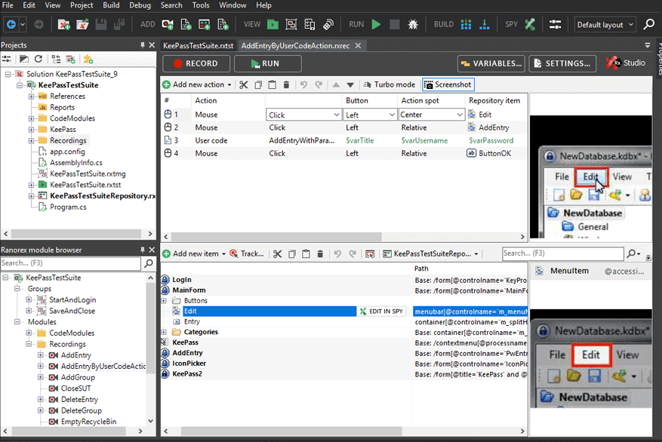This screenshot has width=662, height=442.
Task: Cut the selected action in the recording toolbar
Action: point(244,84)
